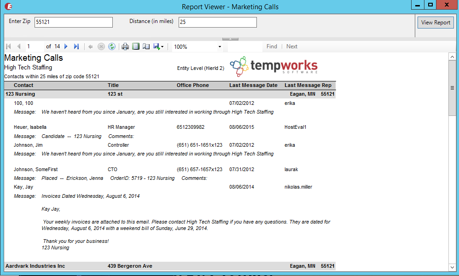Click the rep name HostEval1
This screenshot has width=459, height=276.
pyautogui.click(x=296, y=127)
